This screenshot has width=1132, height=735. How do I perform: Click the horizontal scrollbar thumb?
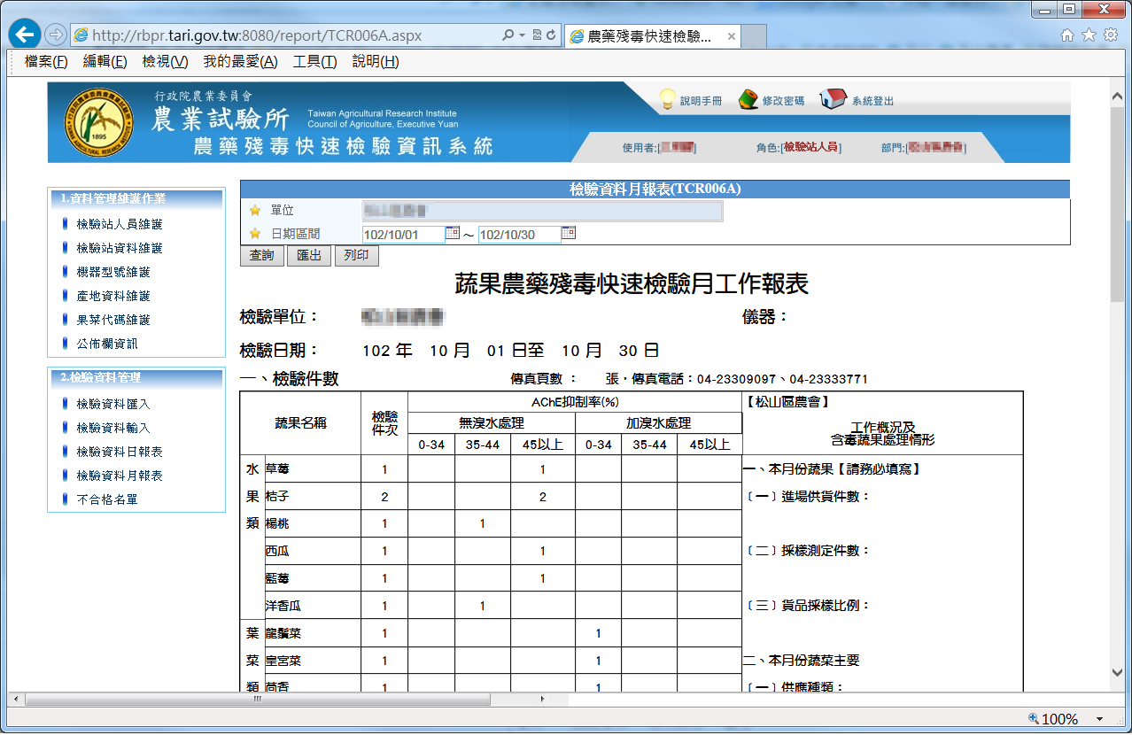pos(257,699)
